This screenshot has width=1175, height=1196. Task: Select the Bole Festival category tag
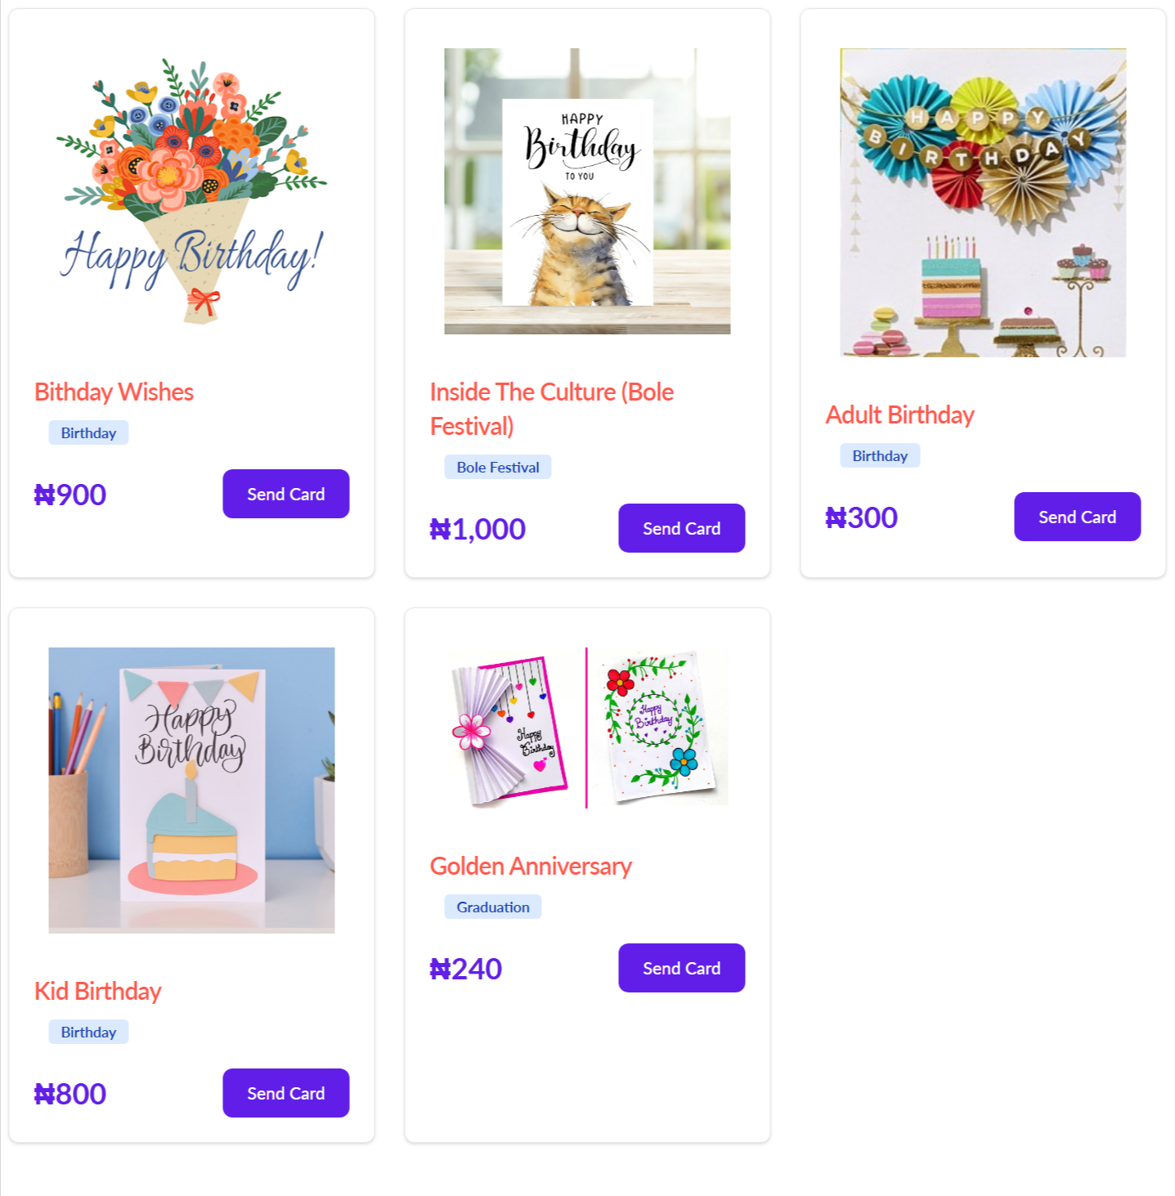click(498, 468)
